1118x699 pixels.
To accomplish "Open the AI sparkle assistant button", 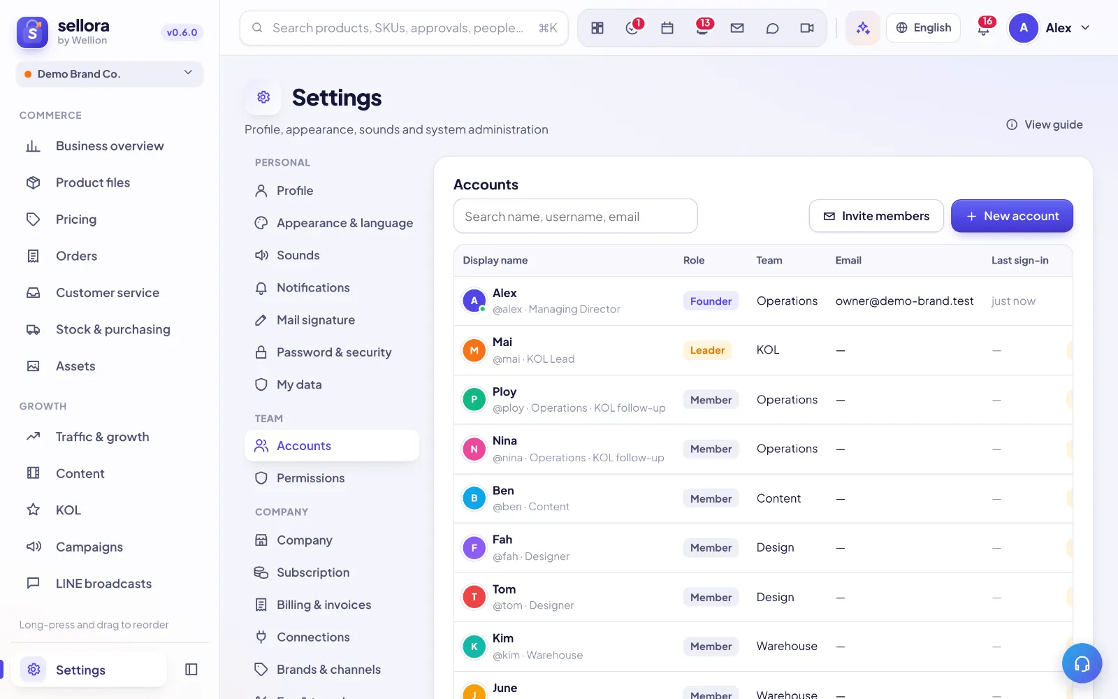I will [863, 28].
